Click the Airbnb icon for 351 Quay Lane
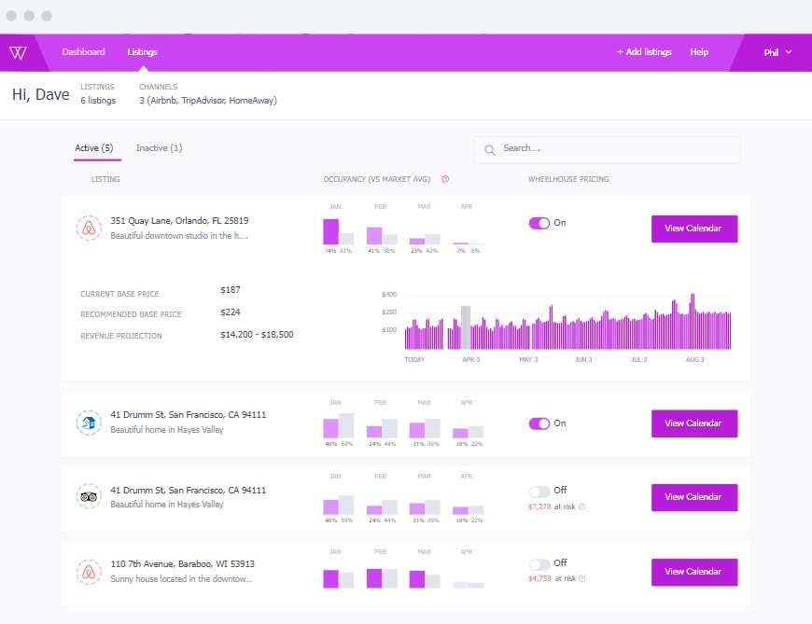The width and height of the screenshot is (812, 624). tap(89, 229)
